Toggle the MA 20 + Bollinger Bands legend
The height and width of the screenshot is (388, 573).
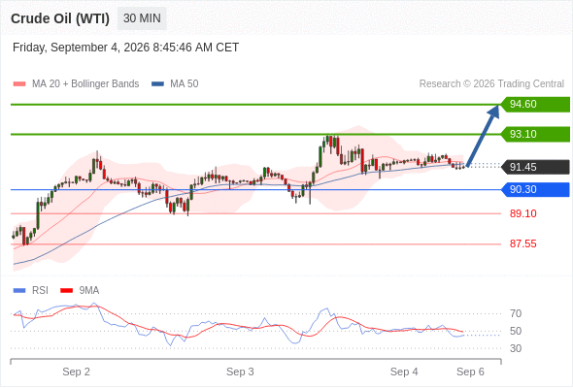pos(85,84)
